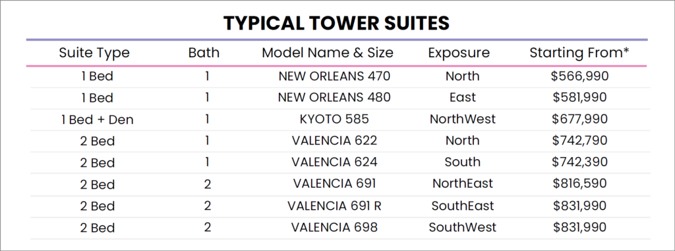Click the $816,590 price cell

point(580,183)
